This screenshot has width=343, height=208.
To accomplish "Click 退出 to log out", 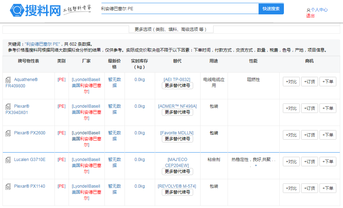I will click(310, 16).
